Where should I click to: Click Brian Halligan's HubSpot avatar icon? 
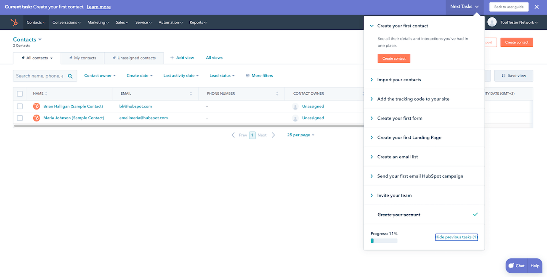37,107
